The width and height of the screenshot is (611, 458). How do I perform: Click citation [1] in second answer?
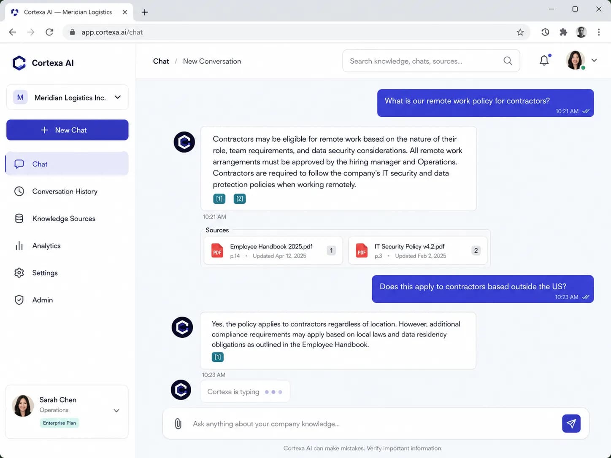[218, 357]
